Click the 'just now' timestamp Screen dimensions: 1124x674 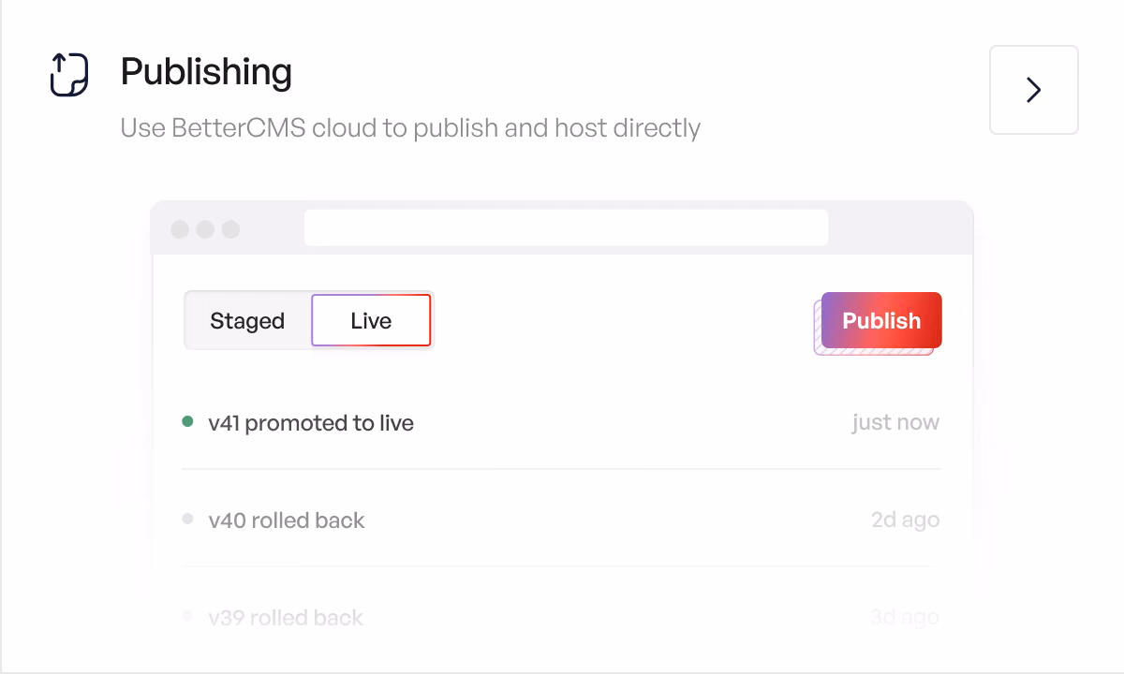[895, 422]
